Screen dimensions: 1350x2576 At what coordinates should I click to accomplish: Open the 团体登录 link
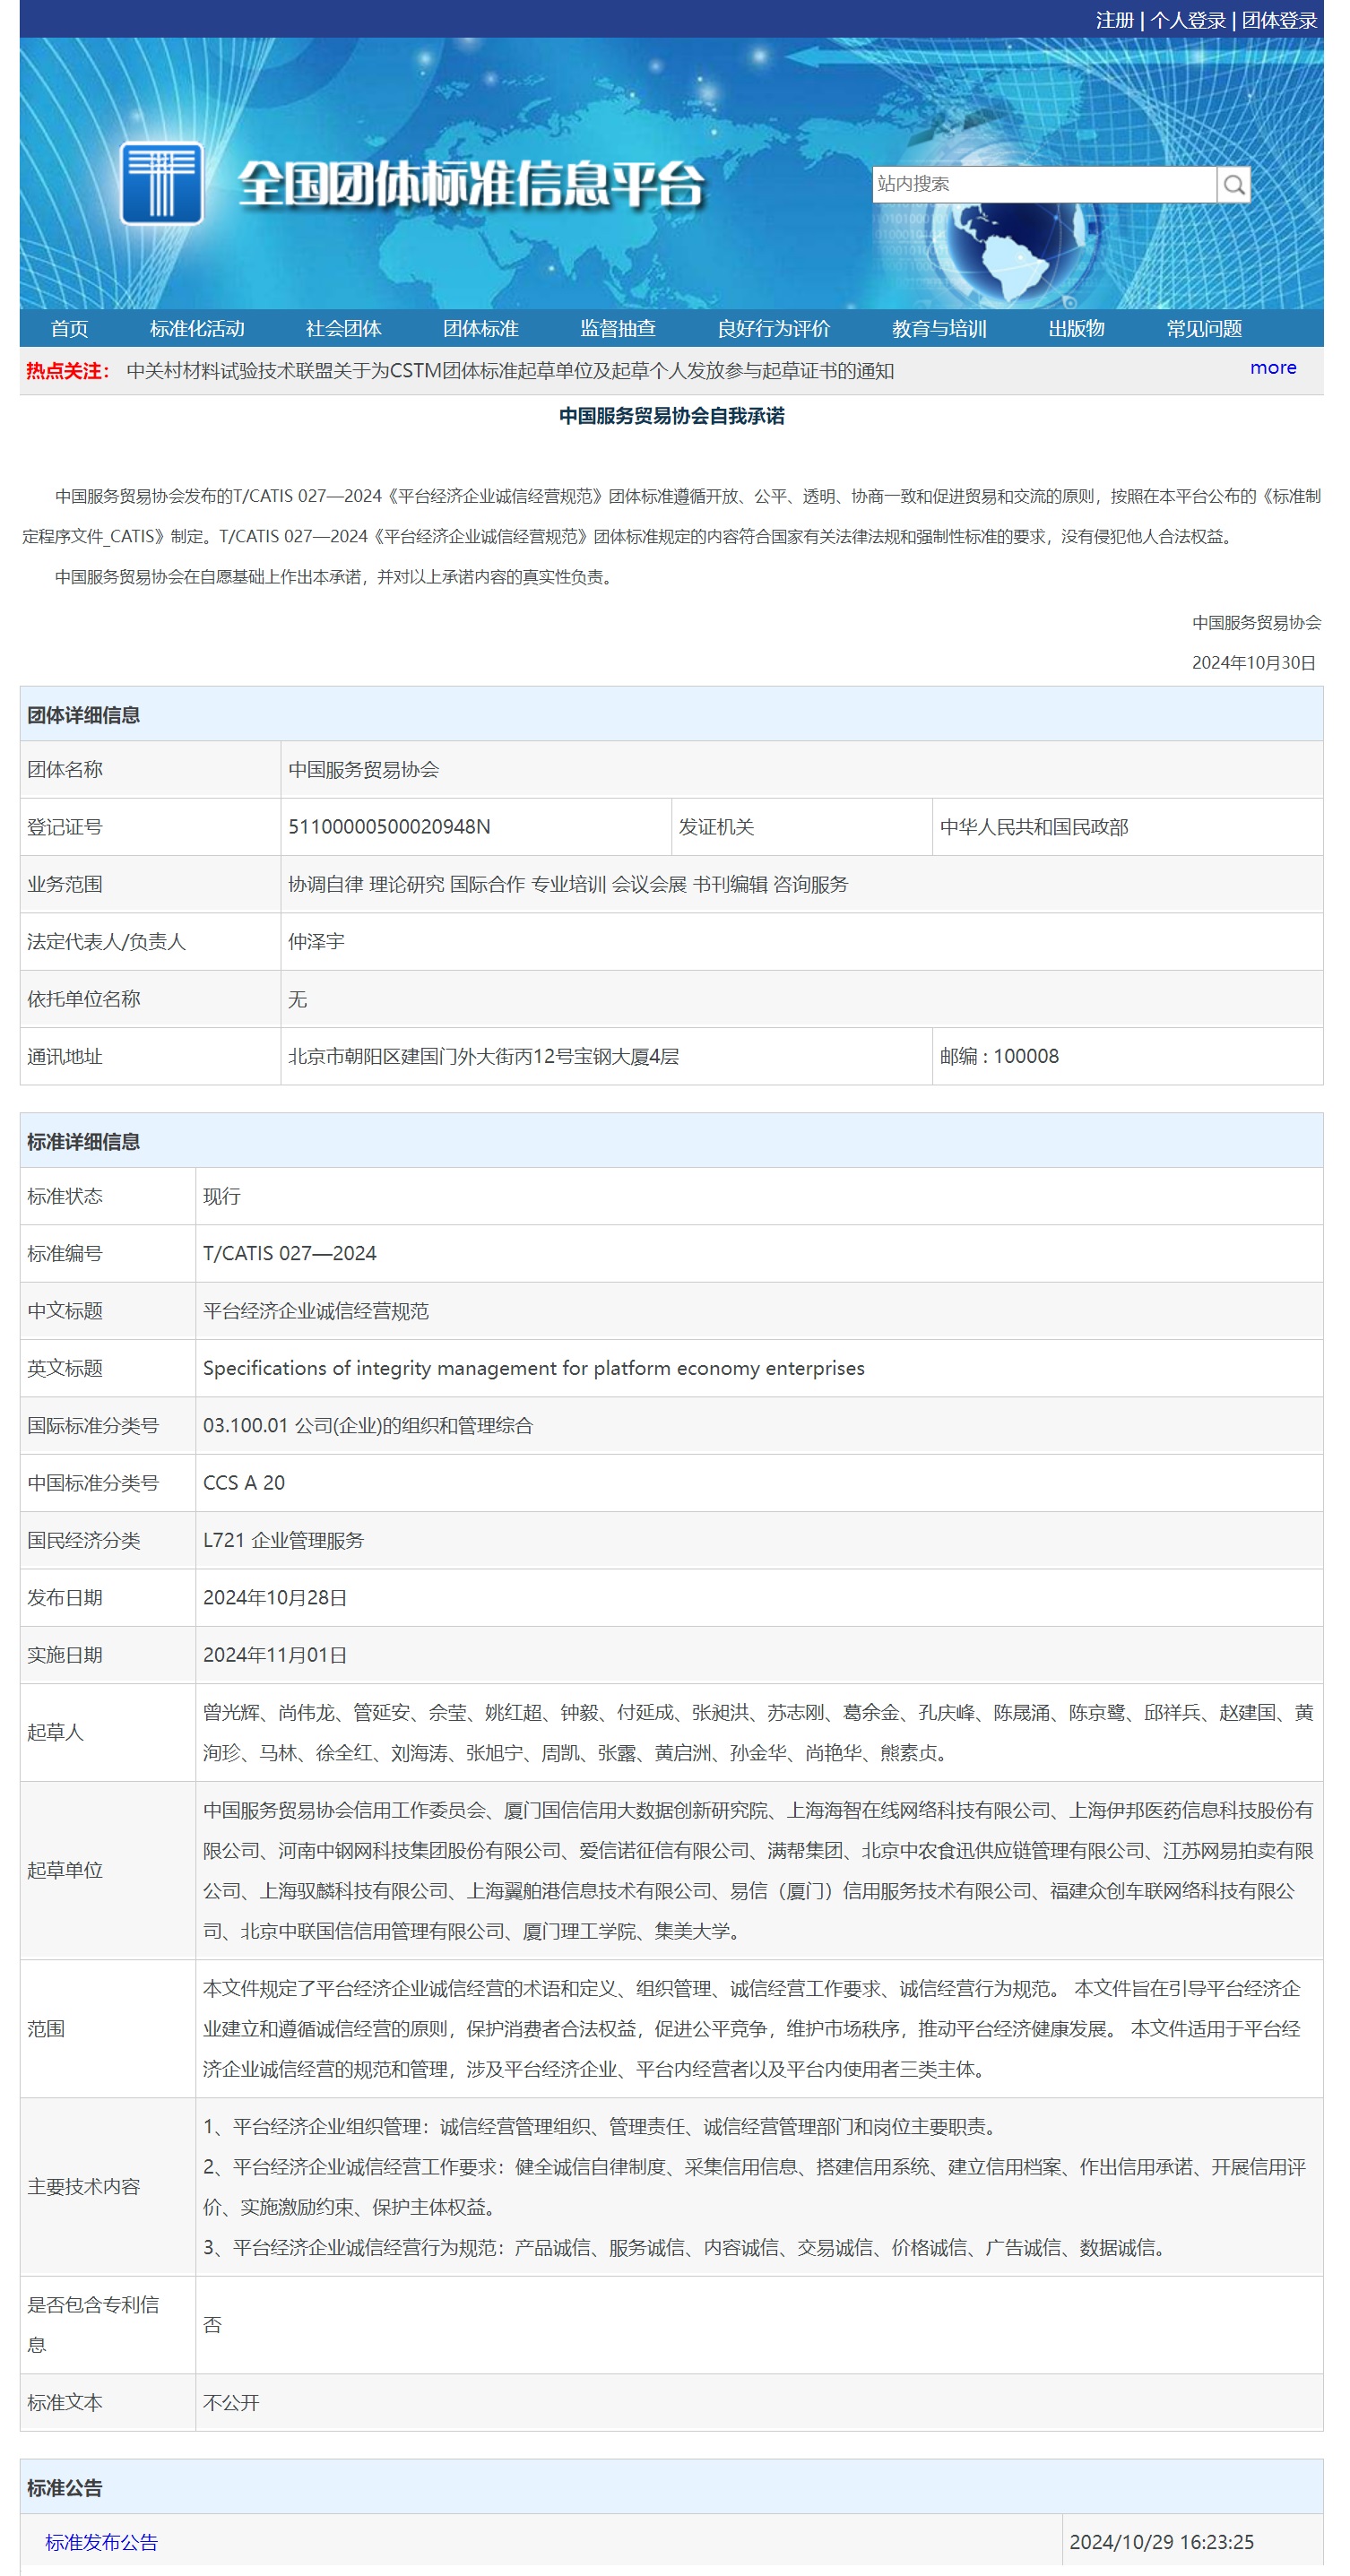tap(1279, 20)
